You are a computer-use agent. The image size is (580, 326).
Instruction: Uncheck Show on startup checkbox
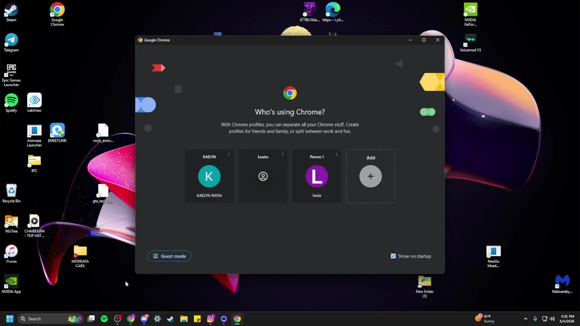click(x=393, y=256)
